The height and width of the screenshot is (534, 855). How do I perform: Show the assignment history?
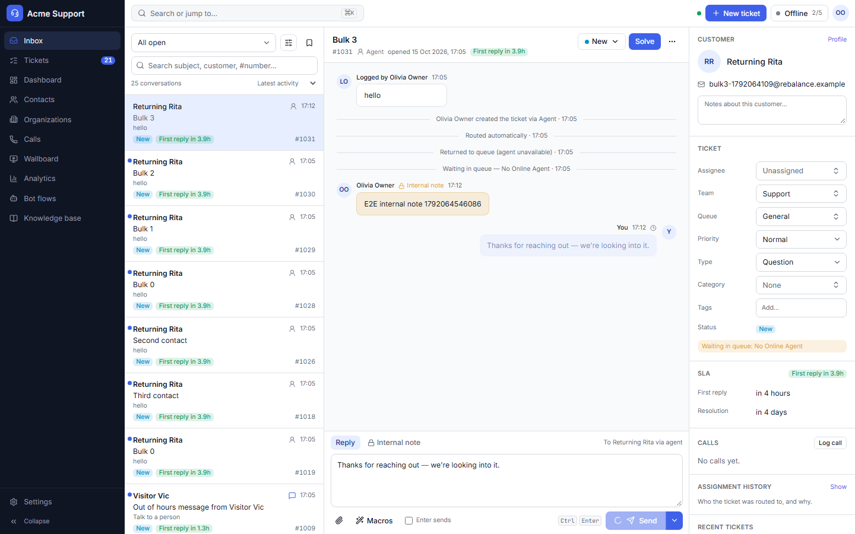[x=838, y=487]
